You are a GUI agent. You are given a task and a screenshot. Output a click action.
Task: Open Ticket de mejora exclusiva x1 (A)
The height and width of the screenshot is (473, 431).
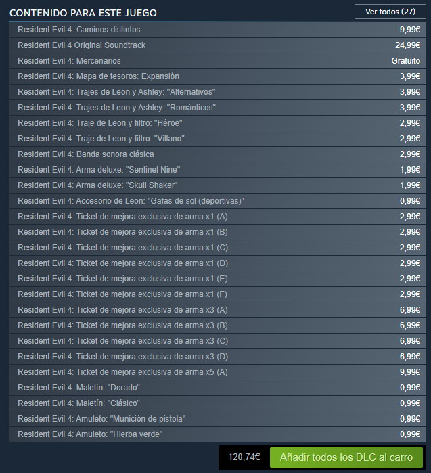(217, 217)
